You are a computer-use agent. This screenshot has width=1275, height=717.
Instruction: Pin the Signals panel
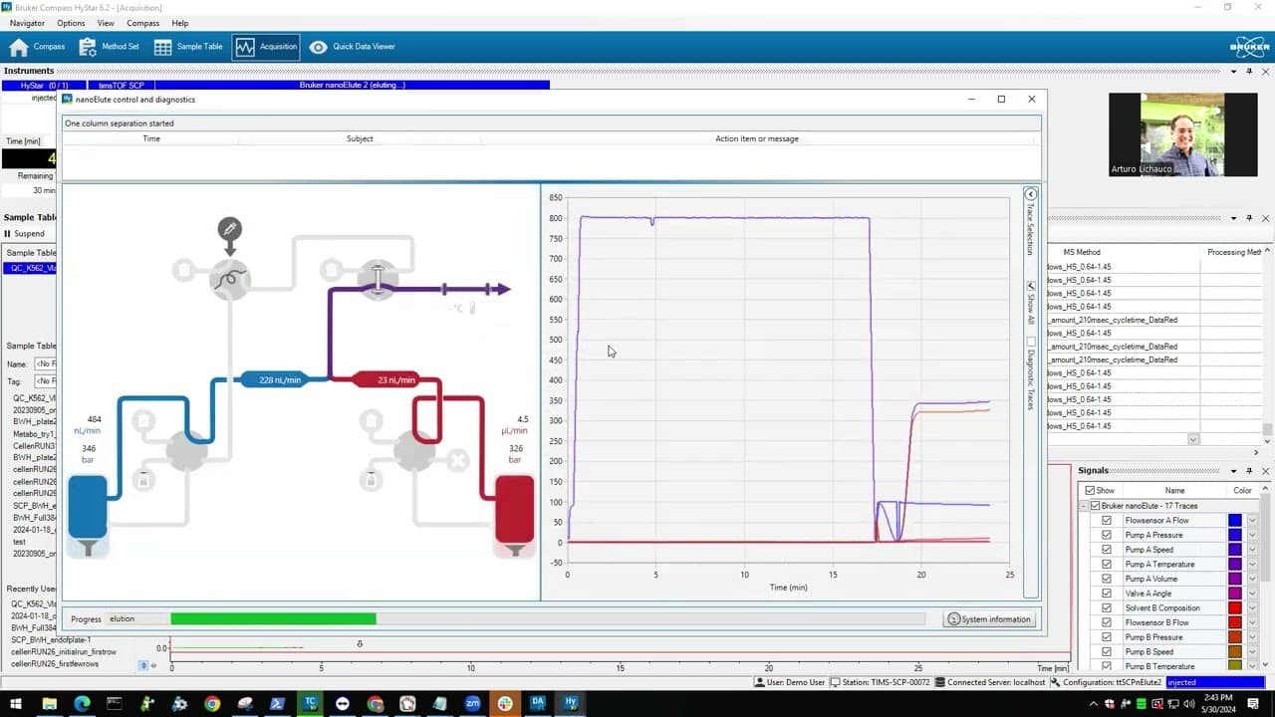(1250, 470)
